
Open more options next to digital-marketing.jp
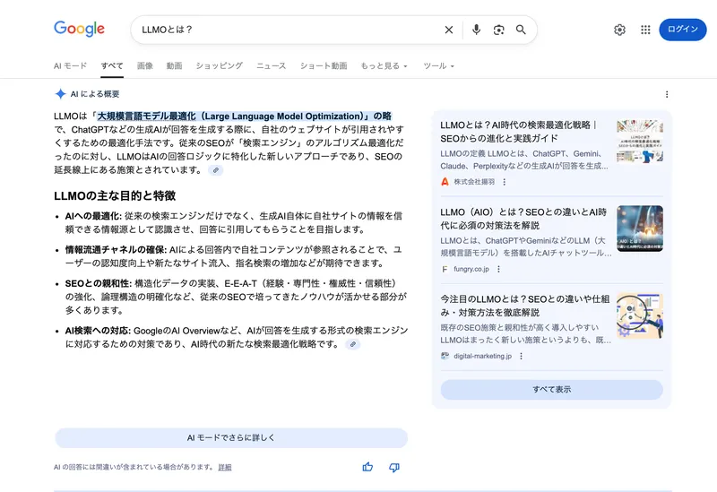pyautogui.click(x=521, y=356)
